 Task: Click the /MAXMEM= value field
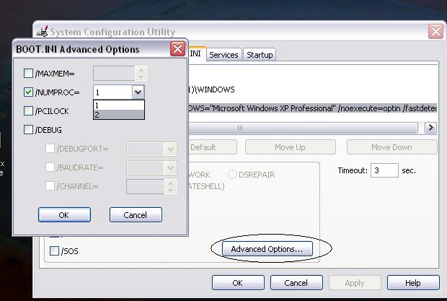coord(114,74)
